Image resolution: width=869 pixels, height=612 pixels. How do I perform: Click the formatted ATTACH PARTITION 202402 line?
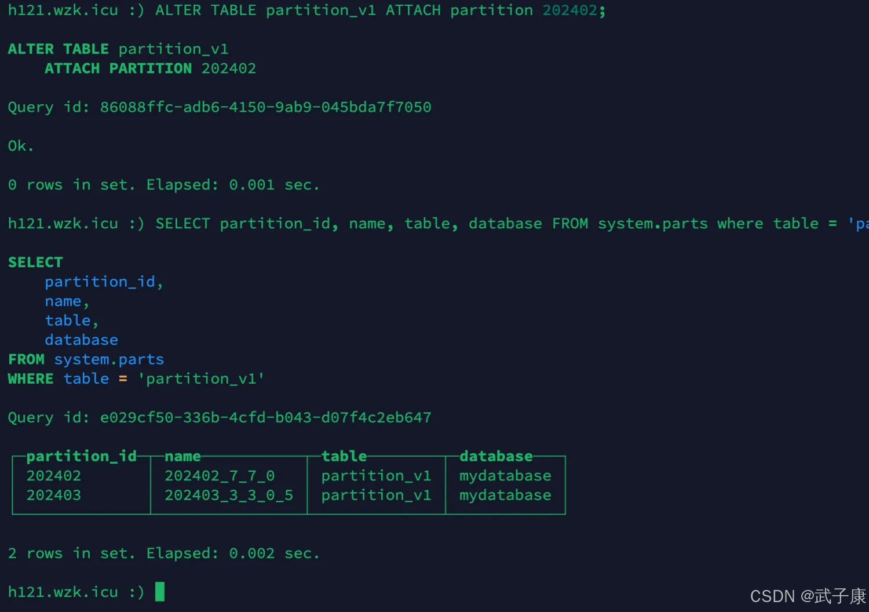150,68
